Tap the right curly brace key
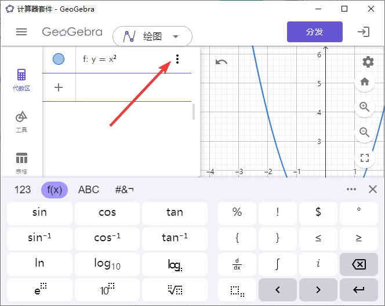This screenshot has width=385, height=306. click(x=278, y=238)
